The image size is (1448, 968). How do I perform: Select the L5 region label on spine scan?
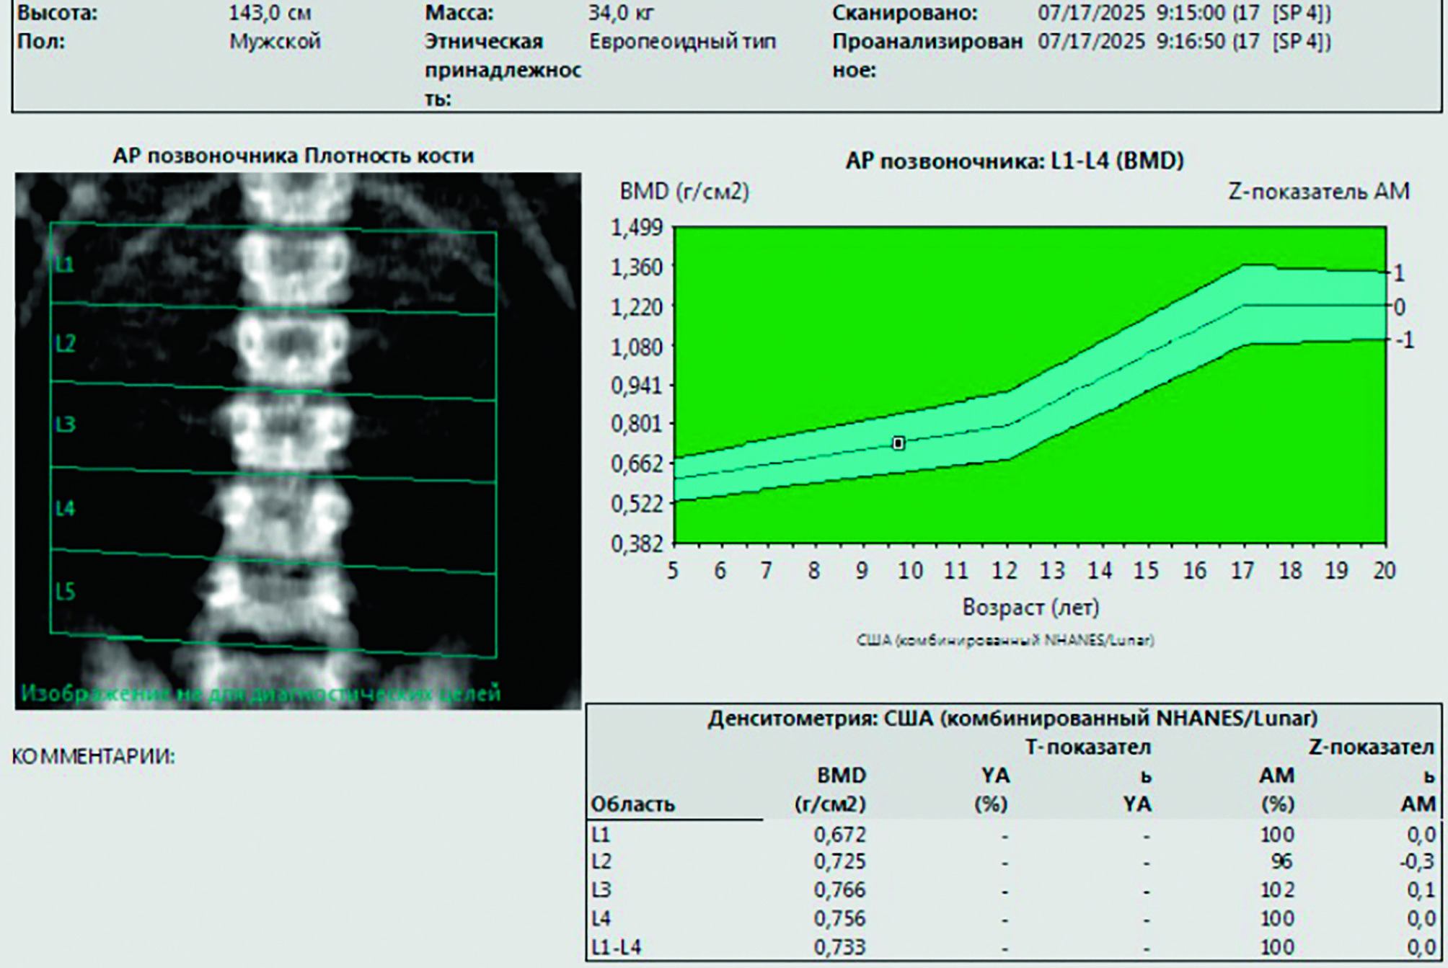[x=65, y=592]
